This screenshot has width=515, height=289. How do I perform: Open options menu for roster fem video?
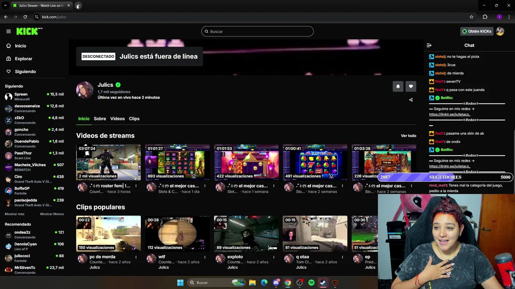tap(136, 186)
